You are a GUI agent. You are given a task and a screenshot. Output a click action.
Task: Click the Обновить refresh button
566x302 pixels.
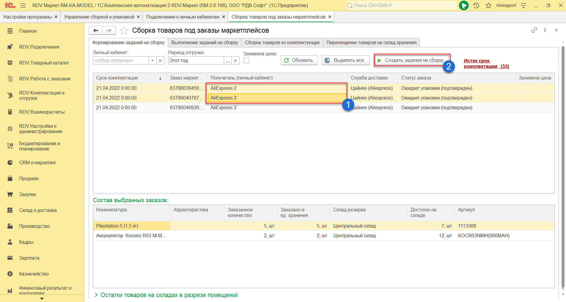(x=299, y=60)
